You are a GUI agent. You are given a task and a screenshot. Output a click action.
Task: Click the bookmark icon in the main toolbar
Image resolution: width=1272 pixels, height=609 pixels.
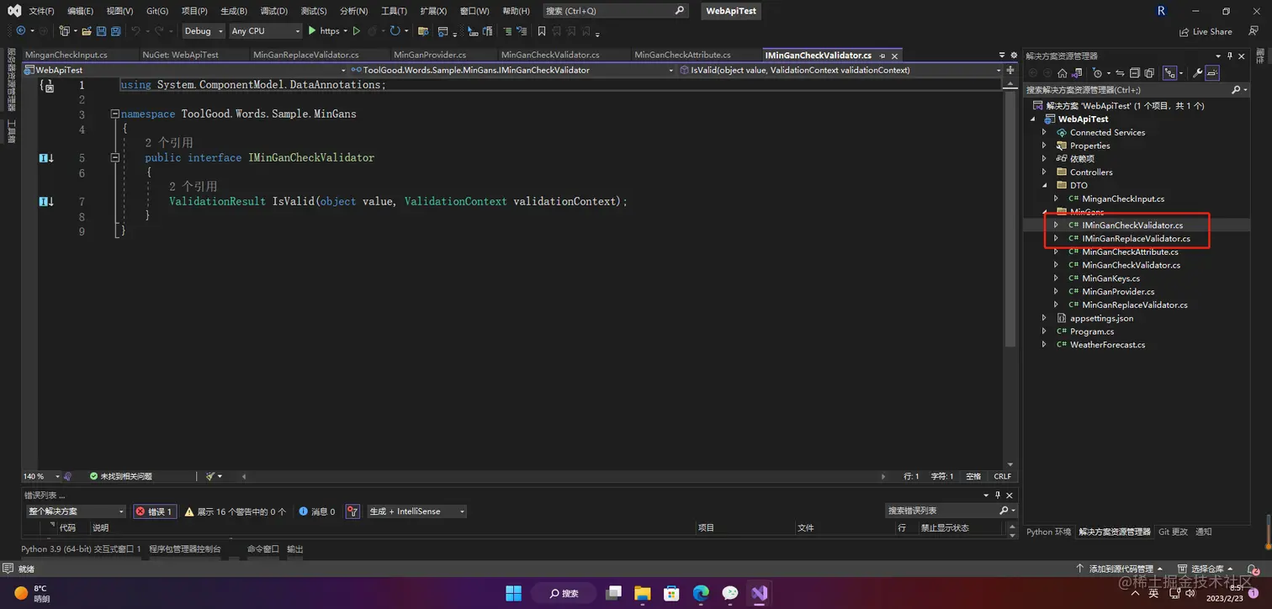tap(542, 31)
